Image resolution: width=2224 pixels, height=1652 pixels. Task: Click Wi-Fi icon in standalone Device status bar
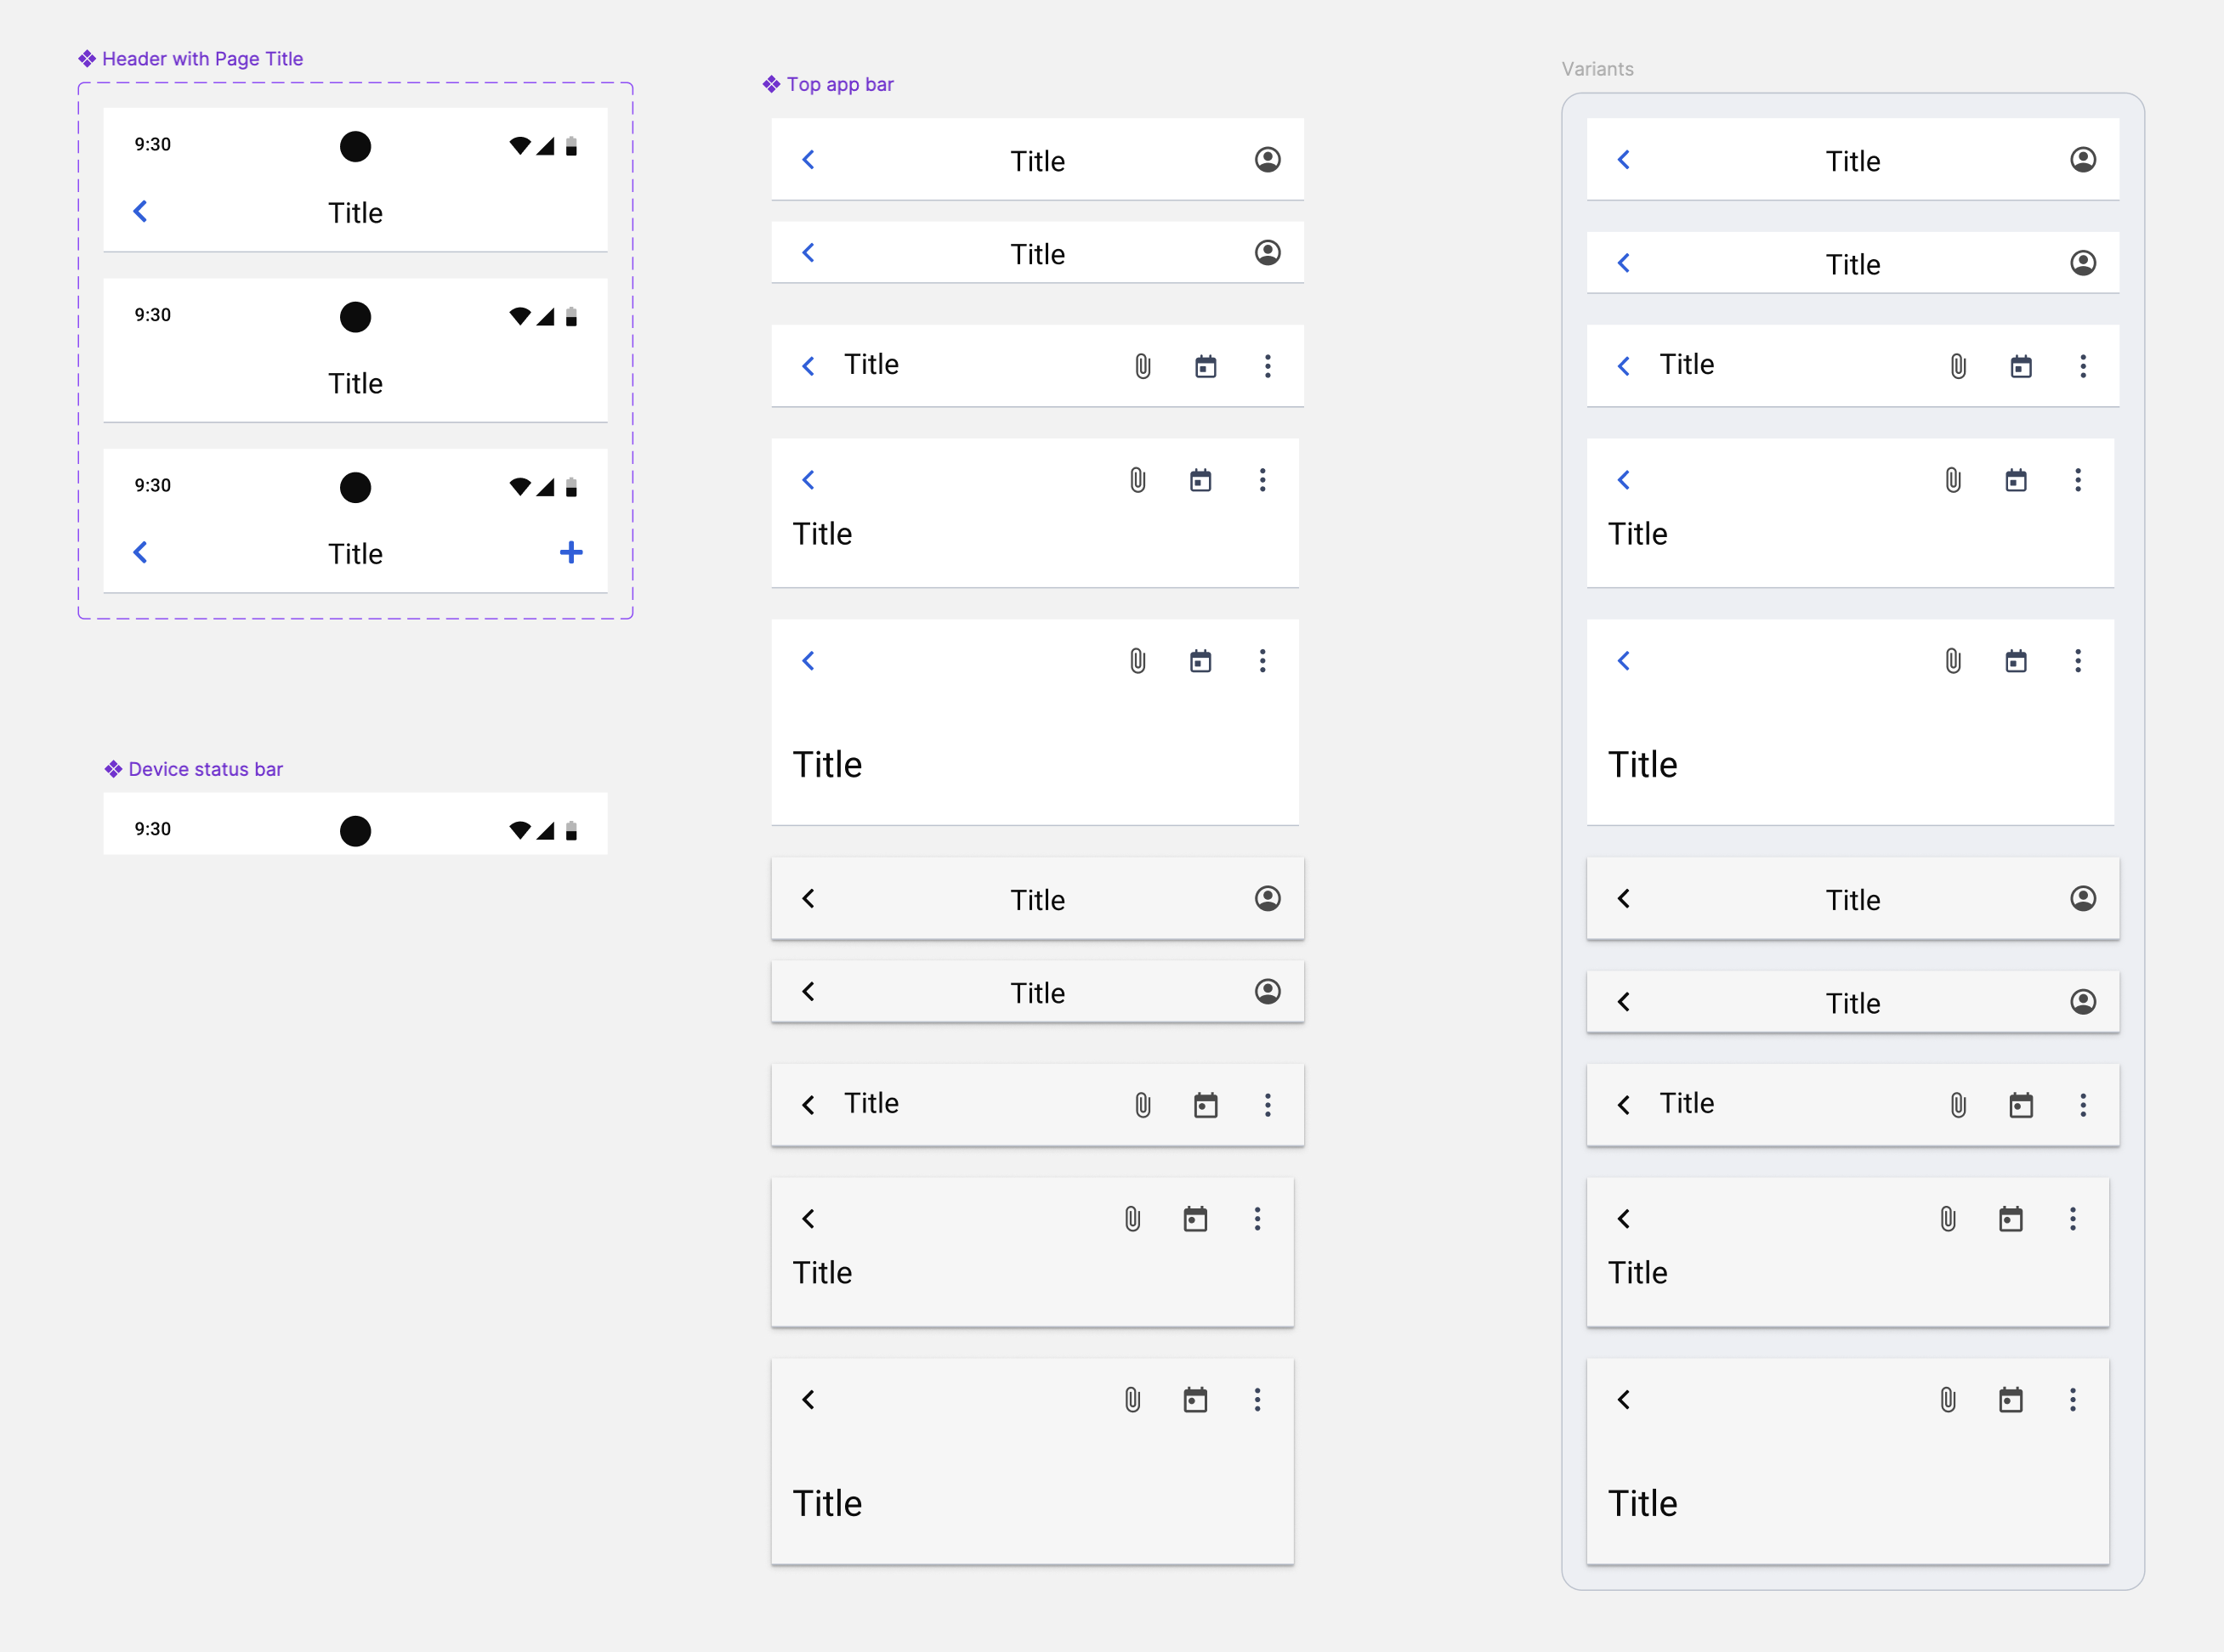point(519,830)
